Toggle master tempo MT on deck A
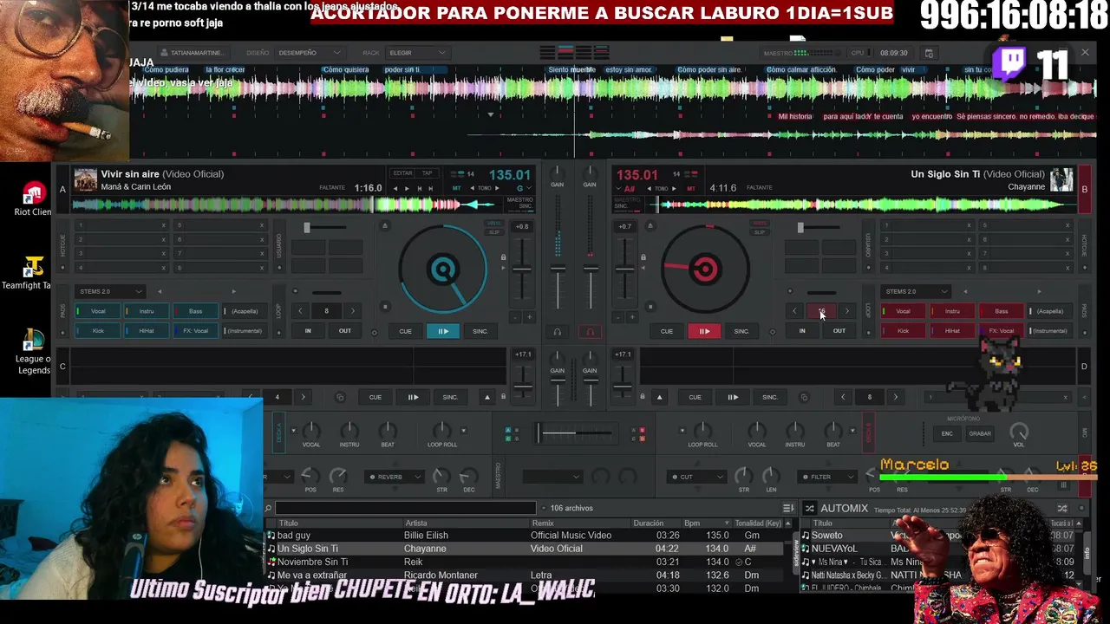Image resolution: width=1110 pixels, height=624 pixels. [457, 188]
